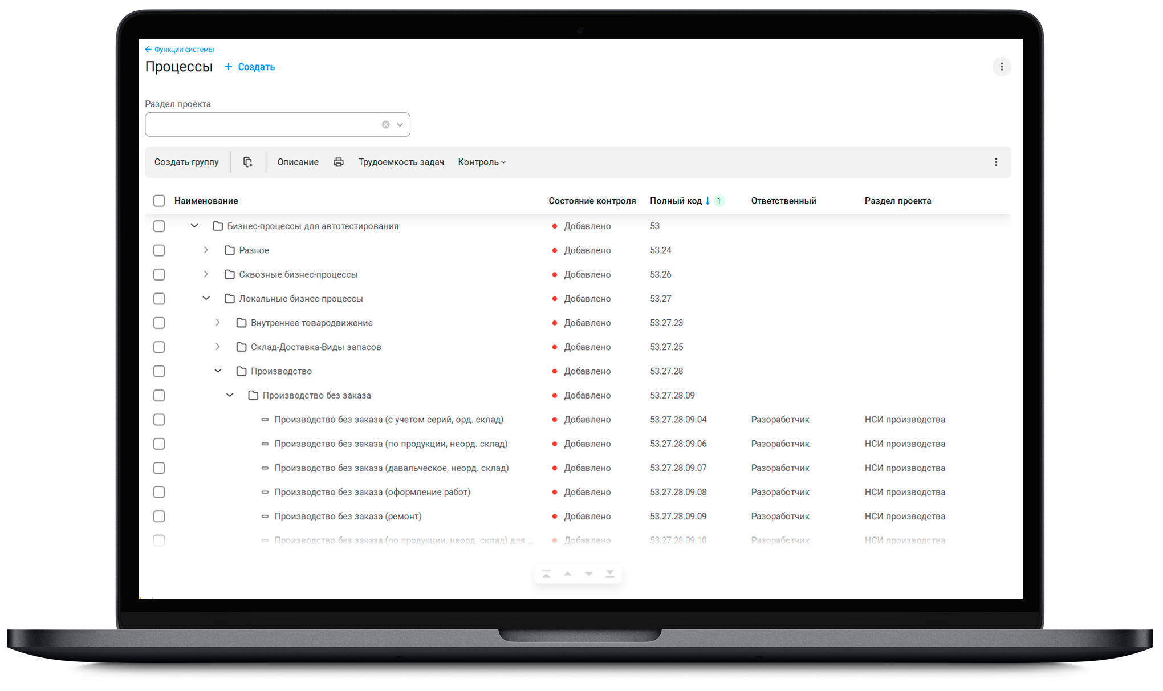Select checkbox for Производство без заказа (ремонт)
Image resolution: width=1163 pixels, height=691 pixels.
pyautogui.click(x=159, y=517)
